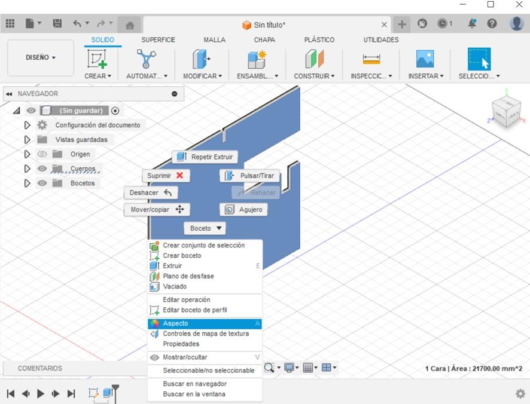Add a new design tab

click(402, 24)
